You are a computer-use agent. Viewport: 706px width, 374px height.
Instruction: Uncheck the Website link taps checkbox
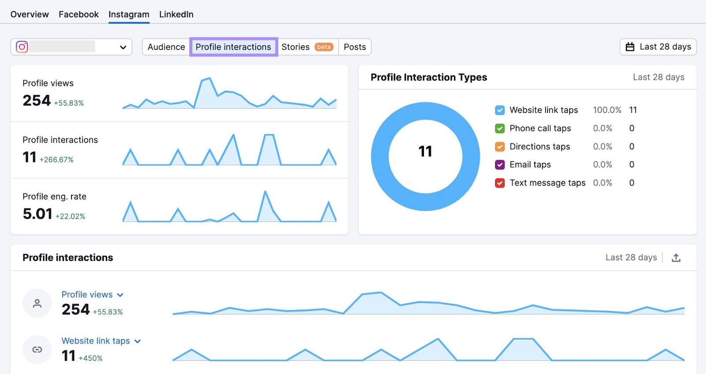[x=499, y=110]
